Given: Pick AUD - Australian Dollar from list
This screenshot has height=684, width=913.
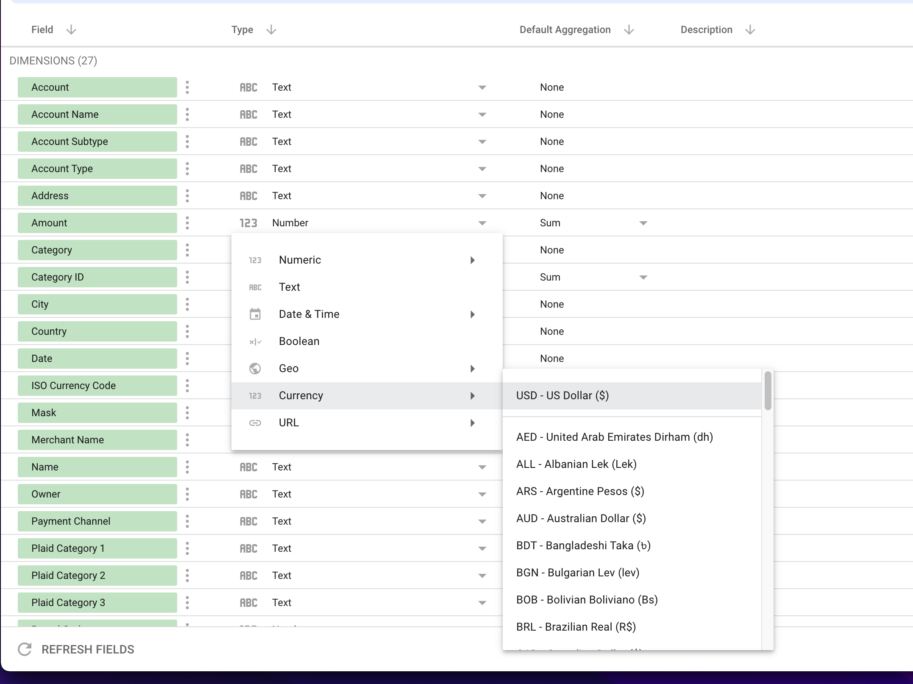Looking at the screenshot, I should pyautogui.click(x=581, y=518).
